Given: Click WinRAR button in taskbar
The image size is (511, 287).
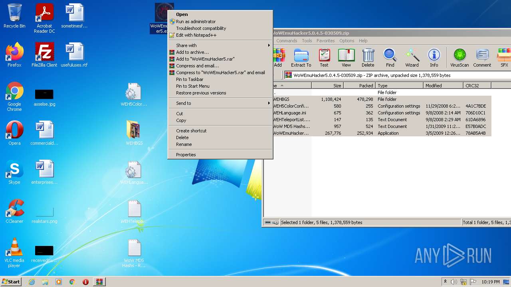Looking at the screenshot, I should coord(99,282).
